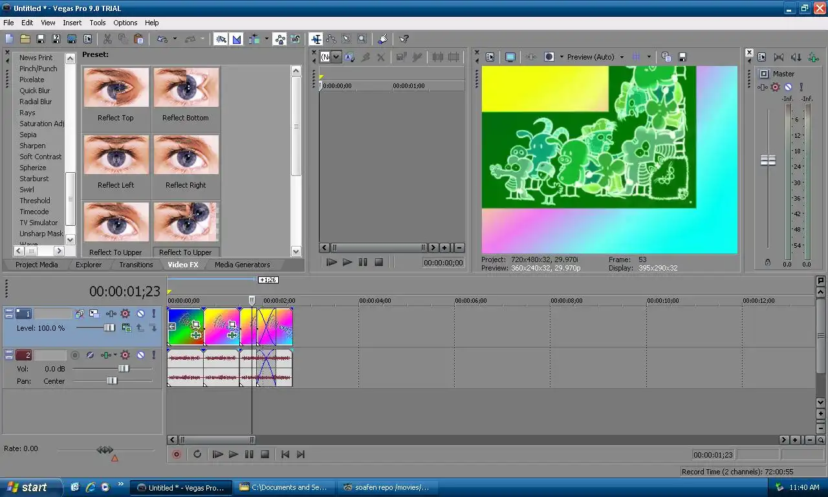Mute video track 1
The image size is (828, 497).
click(x=140, y=314)
